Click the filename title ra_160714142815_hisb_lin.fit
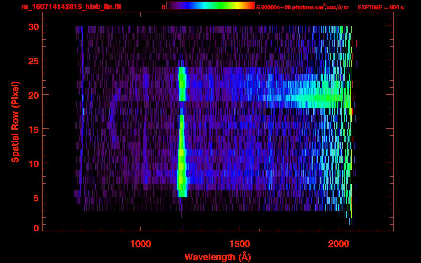 coord(71,7)
